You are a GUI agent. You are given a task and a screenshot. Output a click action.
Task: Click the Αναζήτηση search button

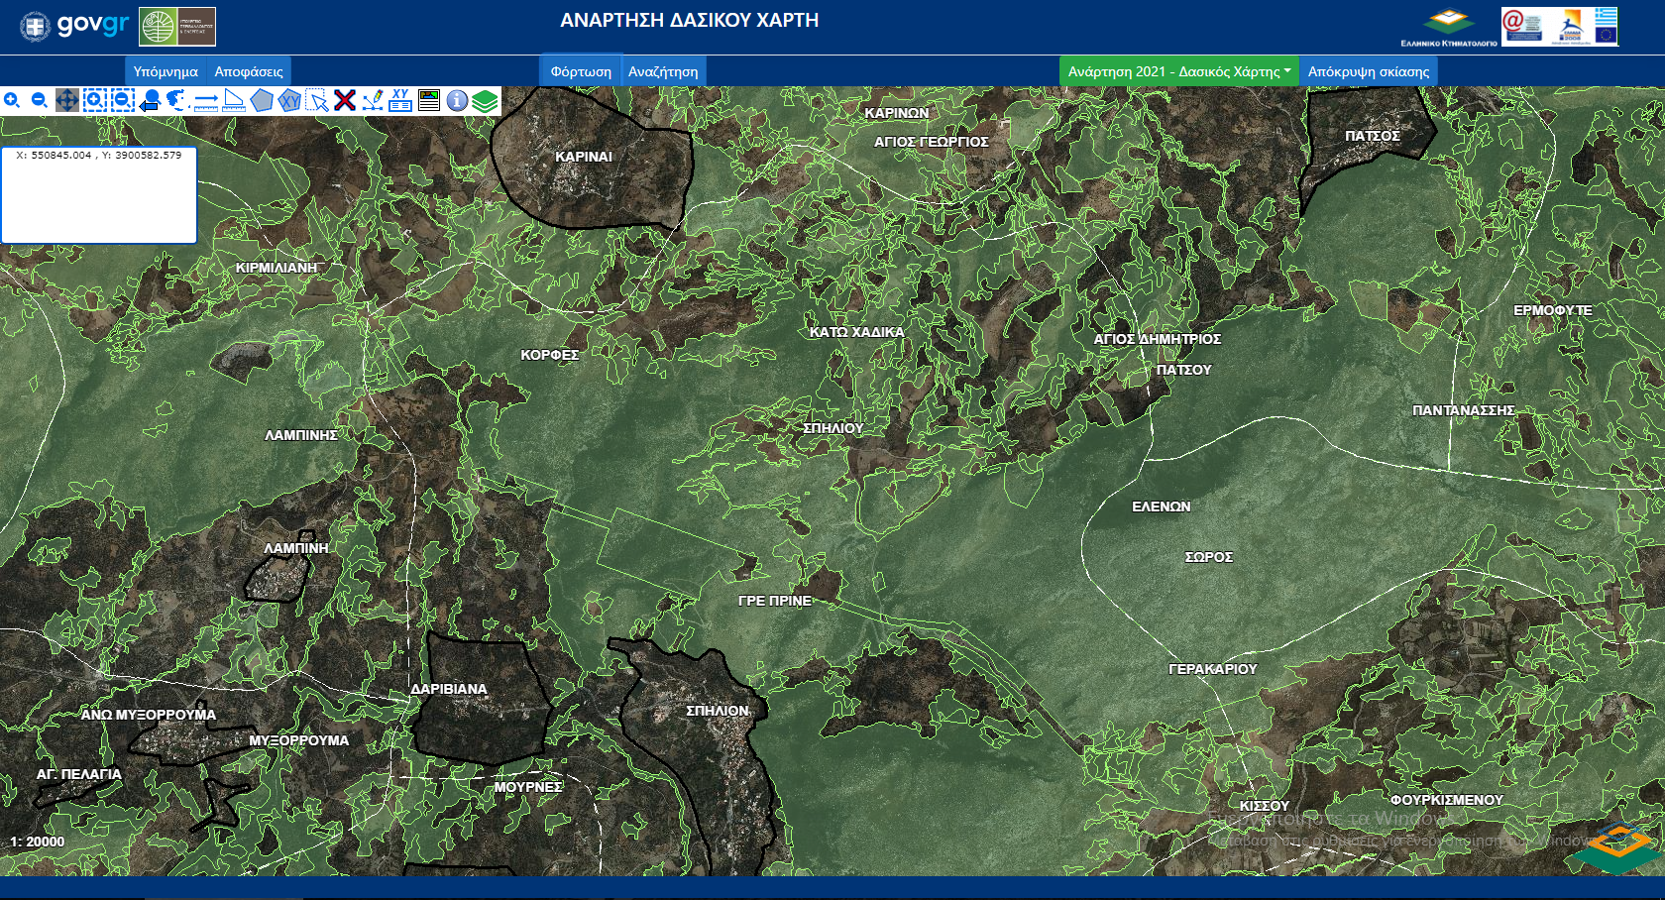tap(663, 71)
